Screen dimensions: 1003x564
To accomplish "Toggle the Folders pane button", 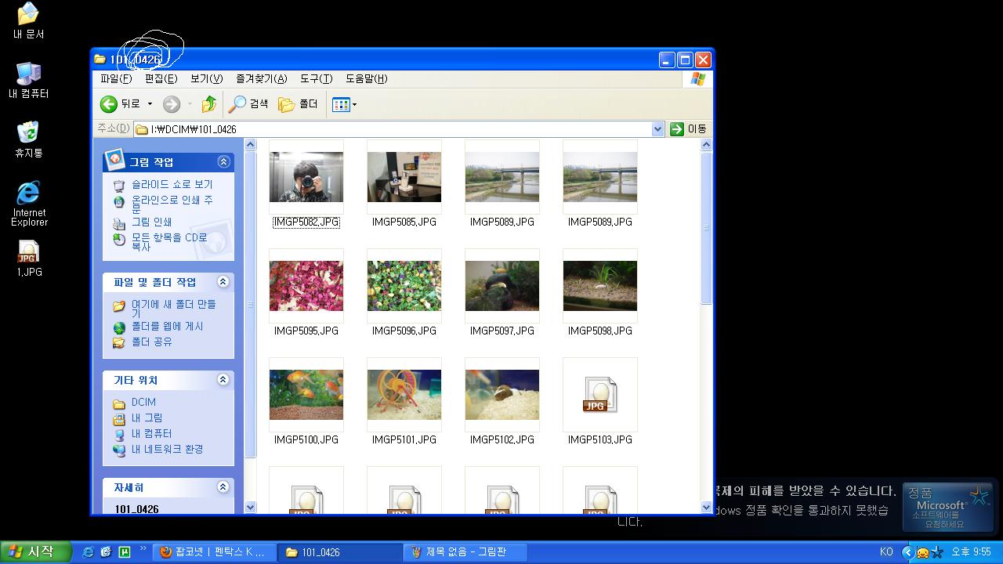I will tap(298, 104).
